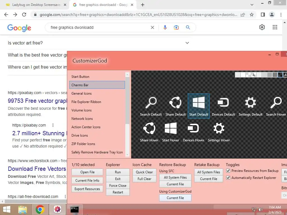Open more options dots beside all-free-download.com
Screen dimensions: 287x215
pyautogui.click(x=65, y=197)
